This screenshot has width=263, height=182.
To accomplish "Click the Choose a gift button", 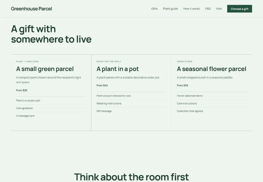I will click(x=240, y=9).
